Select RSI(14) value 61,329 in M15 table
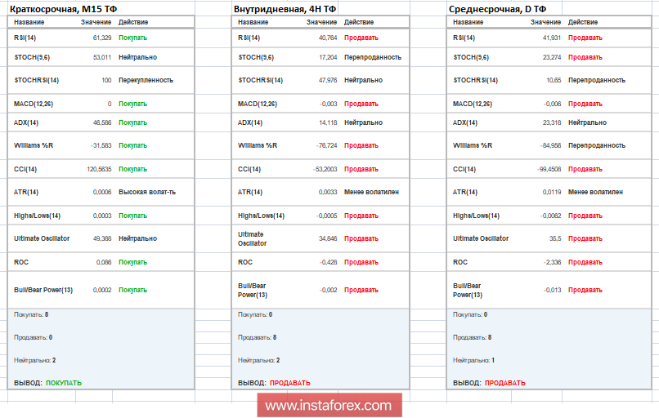659x418 pixels. coord(102,38)
